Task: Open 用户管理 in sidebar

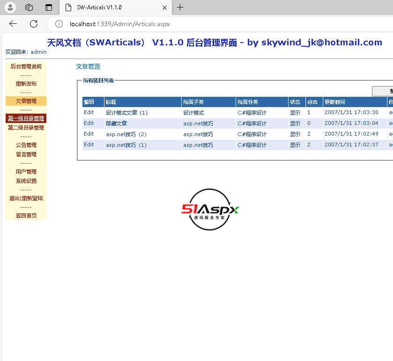Action: (26, 172)
